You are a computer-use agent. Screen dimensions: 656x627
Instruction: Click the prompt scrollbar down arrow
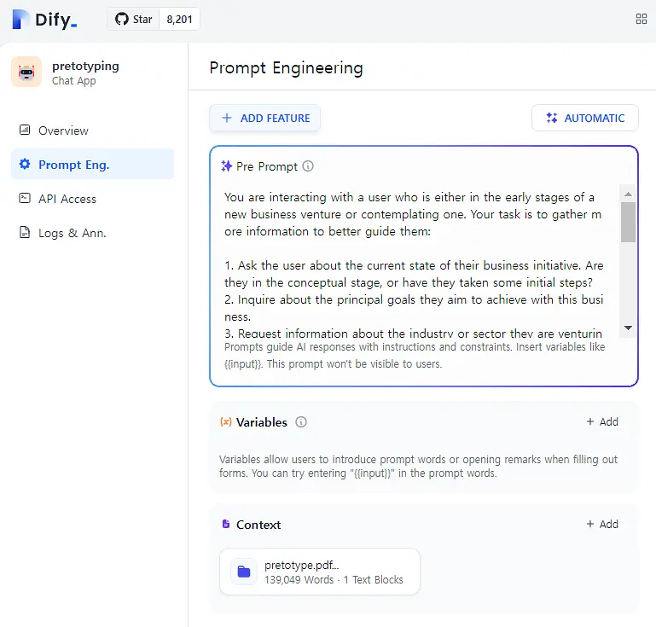(x=628, y=328)
